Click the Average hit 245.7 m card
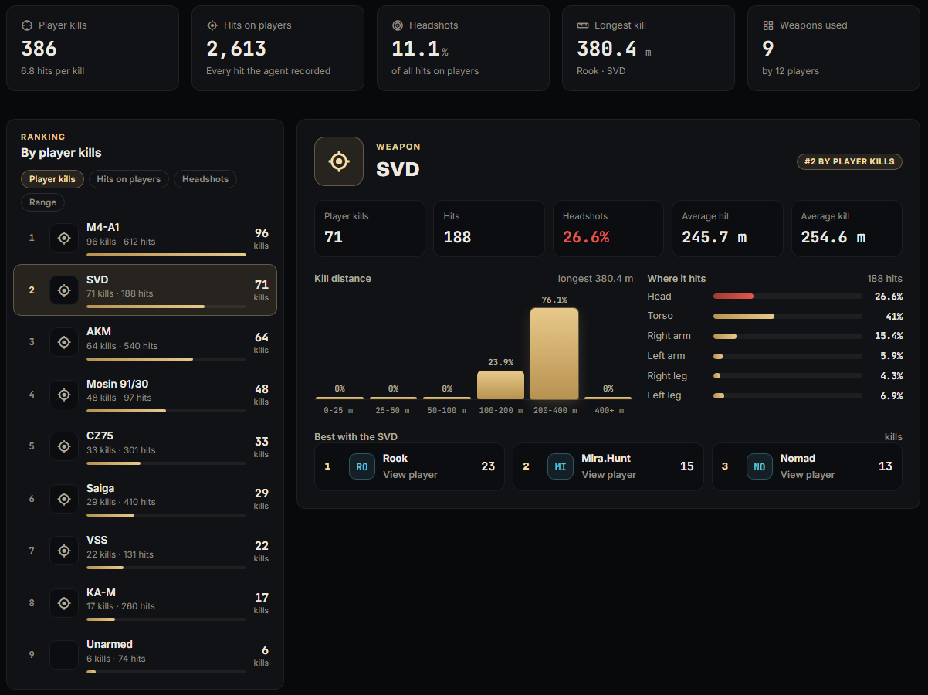This screenshot has width=928, height=695. click(x=727, y=229)
